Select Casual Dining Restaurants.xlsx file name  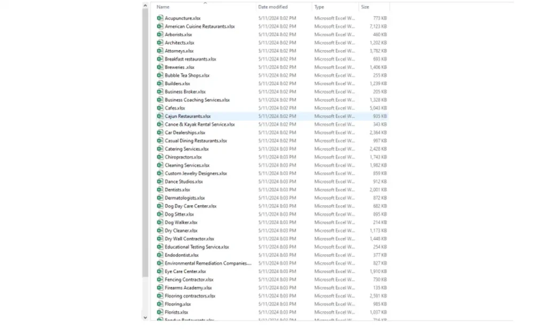(x=196, y=140)
